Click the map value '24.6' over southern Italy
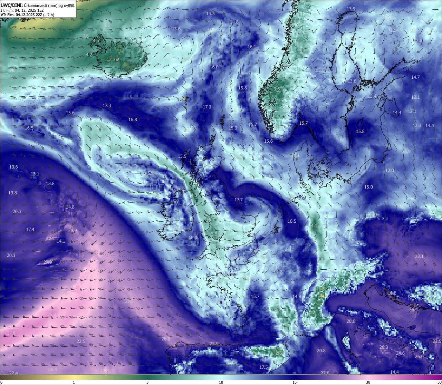The width and height of the screenshot is (442, 385). (x=400, y=353)
